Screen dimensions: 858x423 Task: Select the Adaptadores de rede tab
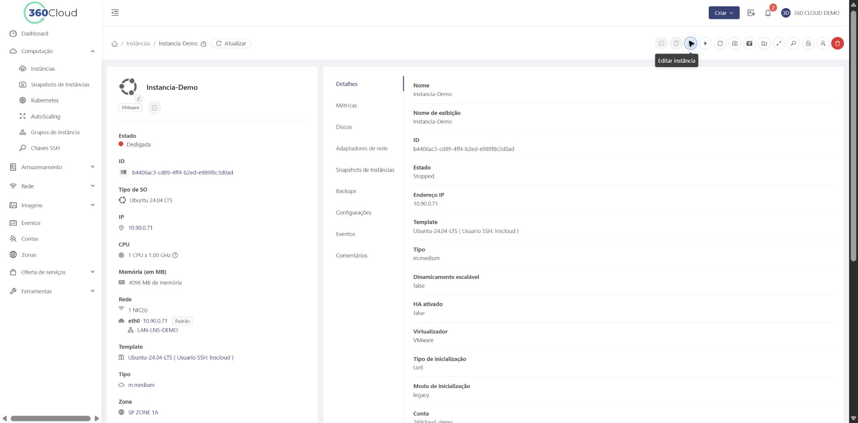pos(362,148)
